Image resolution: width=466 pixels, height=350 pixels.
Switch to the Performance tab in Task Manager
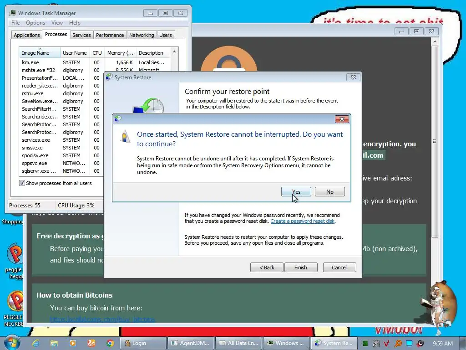(x=110, y=35)
